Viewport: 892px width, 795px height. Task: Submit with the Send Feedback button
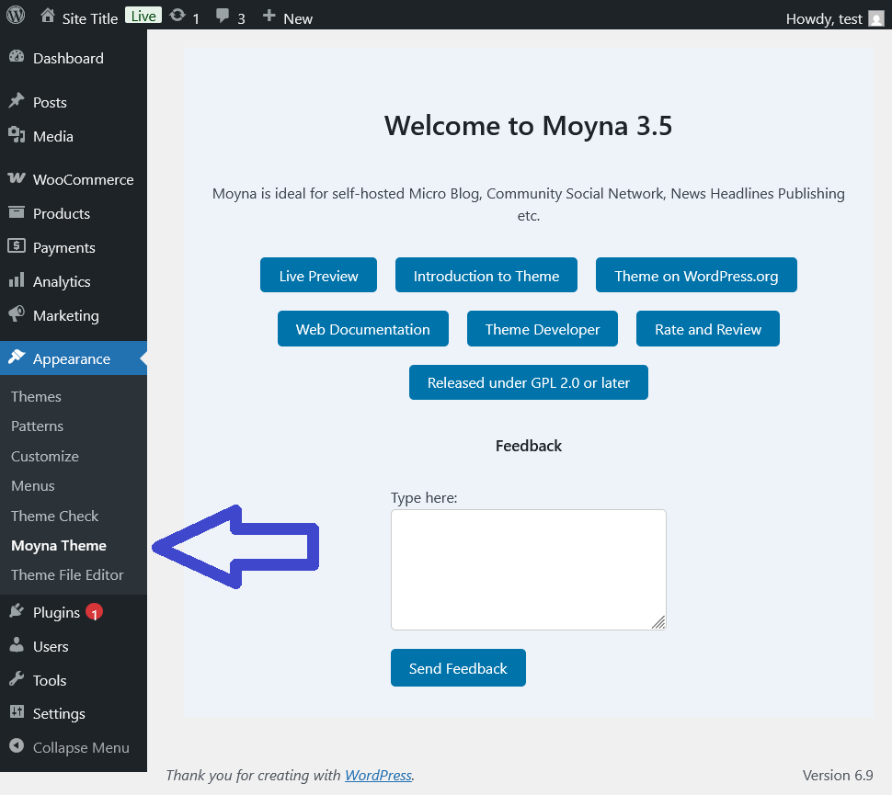[458, 667]
